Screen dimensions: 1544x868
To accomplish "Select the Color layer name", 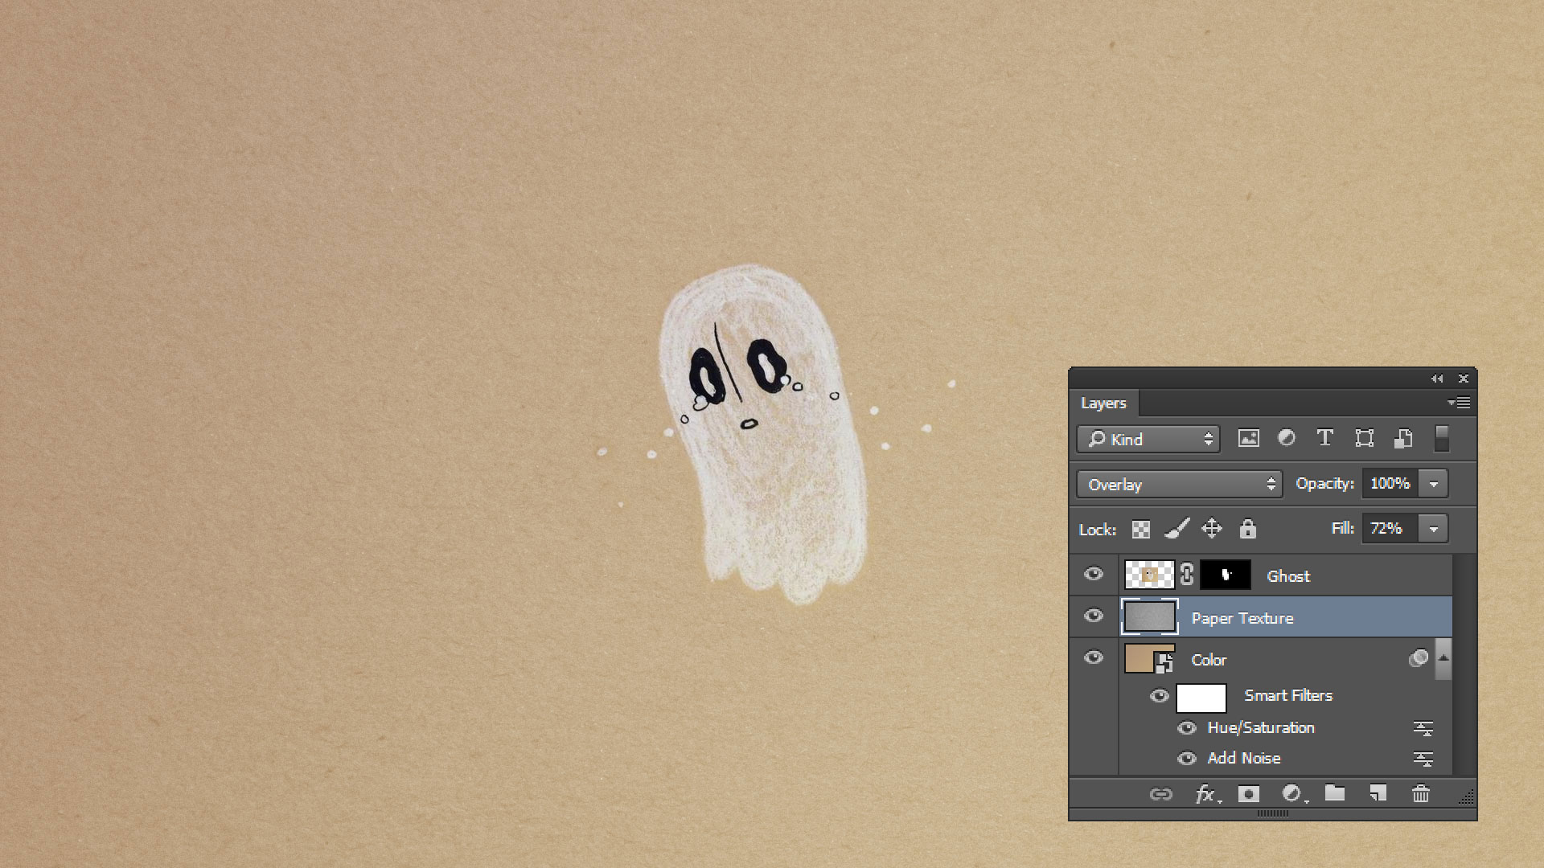I will coord(1209,660).
